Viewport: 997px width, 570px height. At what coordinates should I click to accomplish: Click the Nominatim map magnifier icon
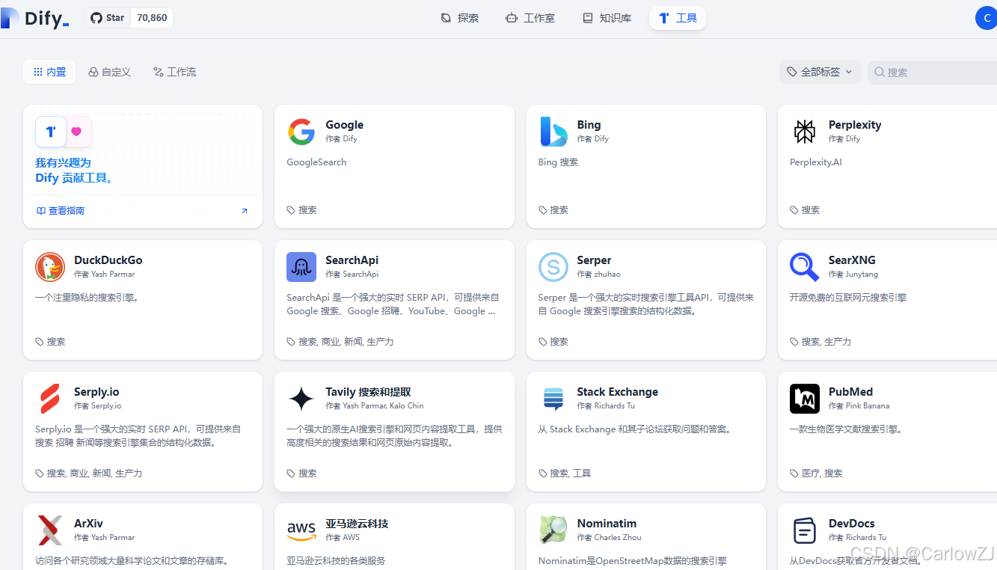pyautogui.click(x=553, y=530)
